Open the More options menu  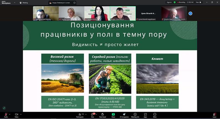[155, 115]
